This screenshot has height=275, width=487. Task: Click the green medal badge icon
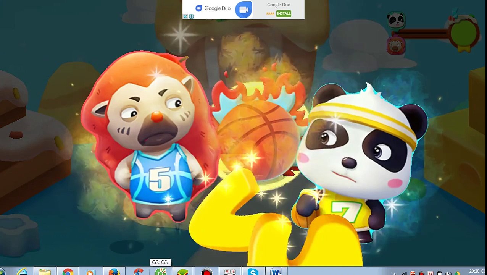point(463,34)
